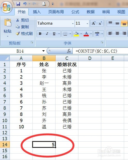Click the Office button logo
Screen dimensions: 128x160
[x=6, y=7]
